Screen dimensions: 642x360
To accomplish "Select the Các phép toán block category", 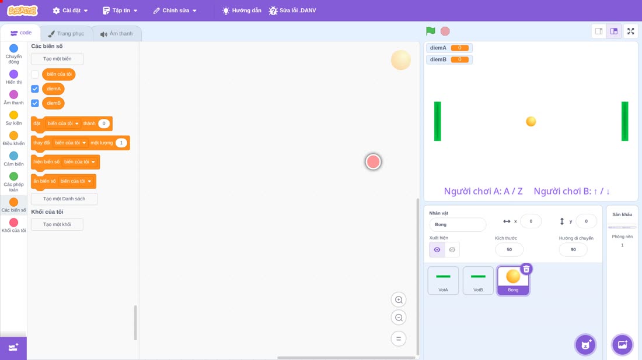I will (13, 182).
